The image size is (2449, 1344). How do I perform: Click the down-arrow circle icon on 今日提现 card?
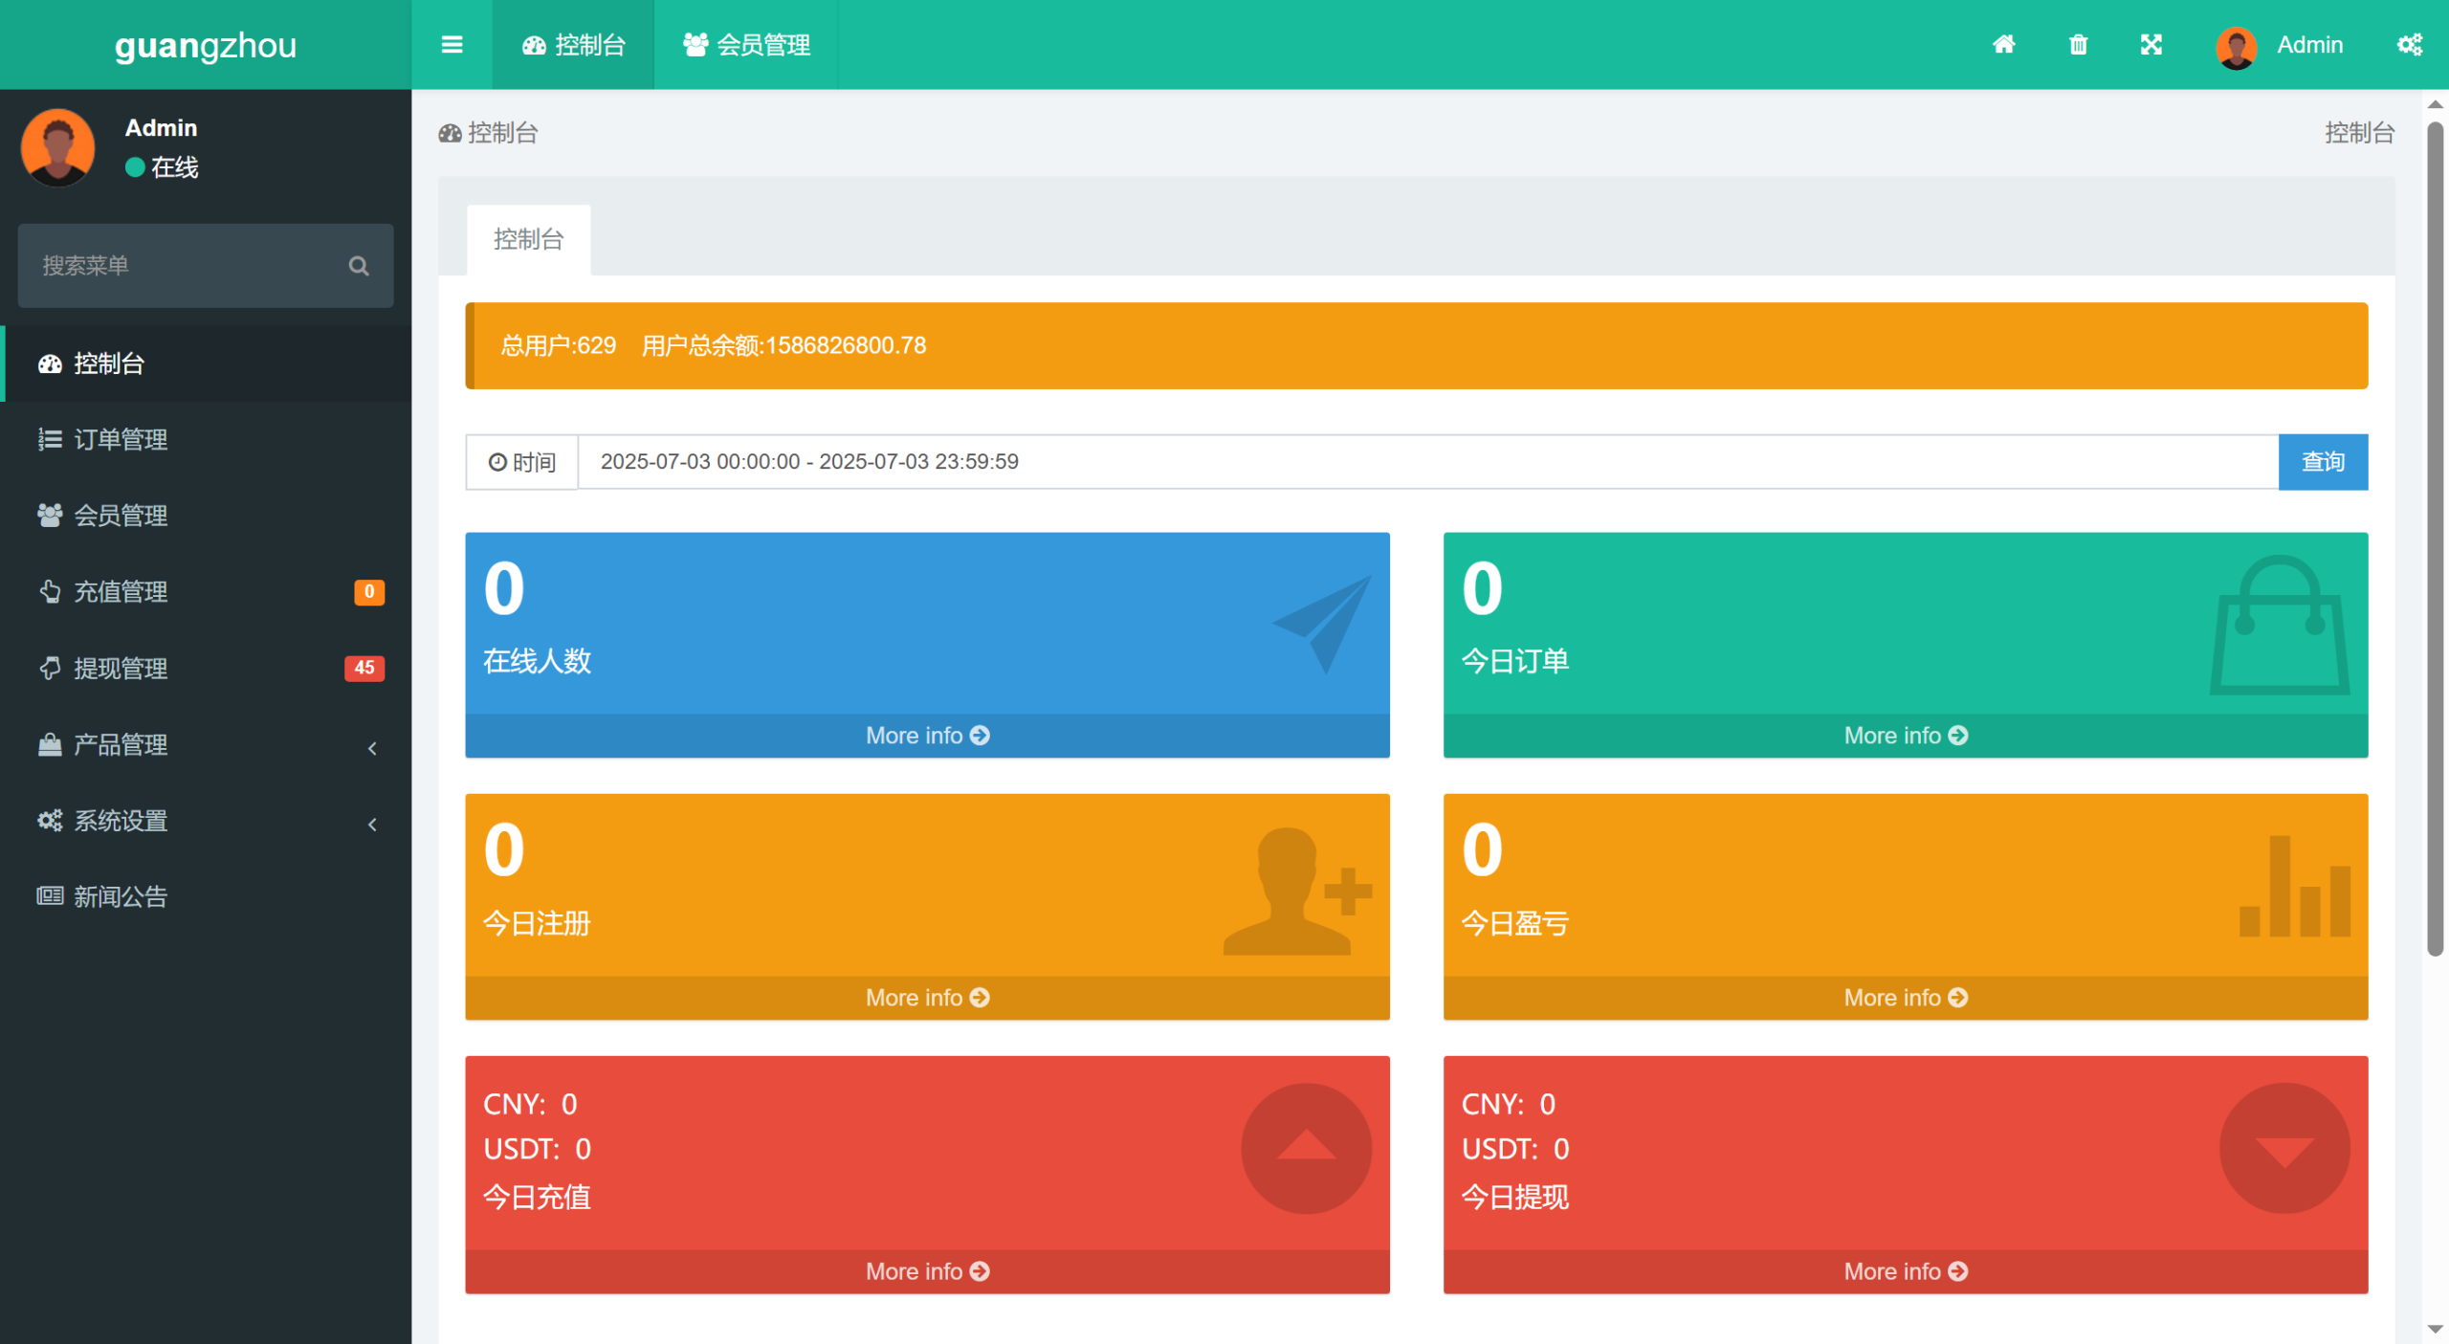coord(2284,1148)
